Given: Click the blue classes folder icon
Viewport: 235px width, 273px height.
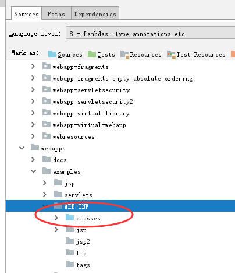Looking at the screenshot, I should [x=70, y=218].
